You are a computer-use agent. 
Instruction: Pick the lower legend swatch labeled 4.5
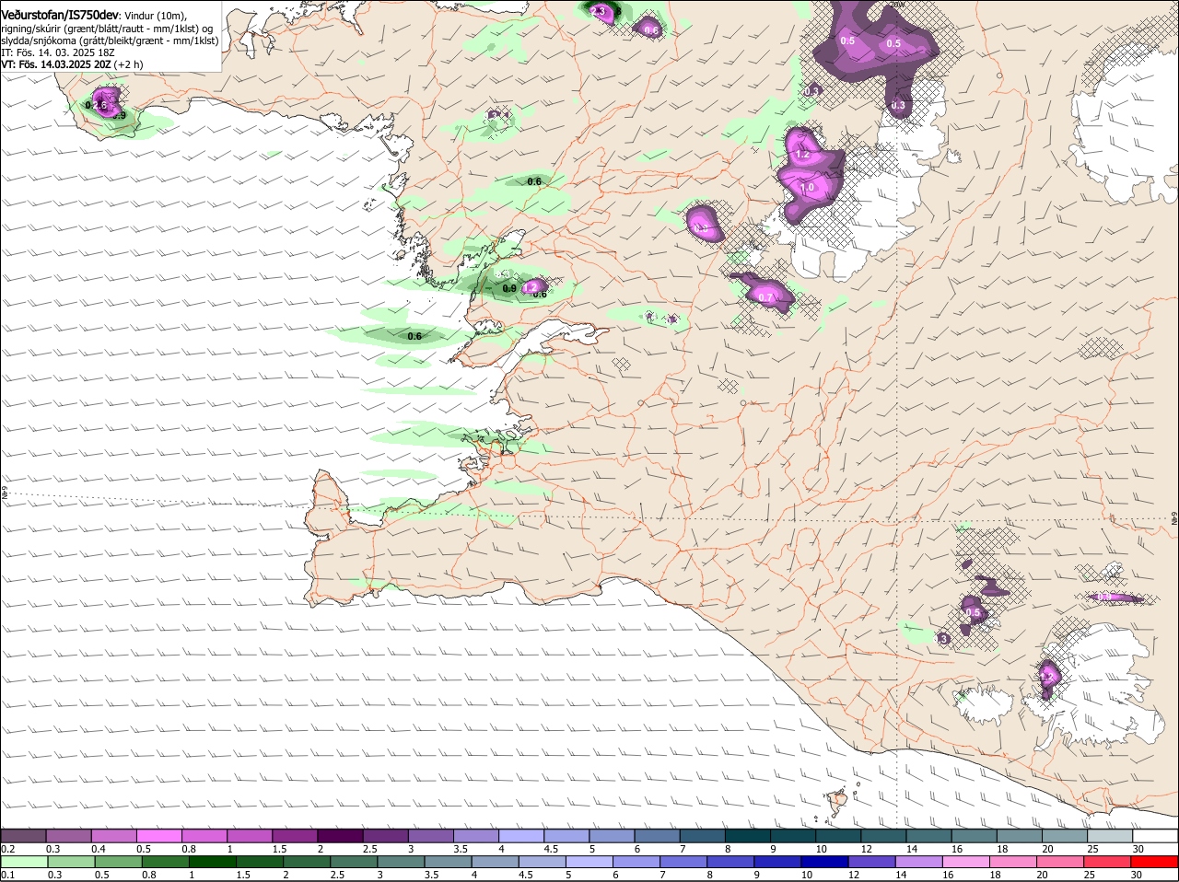(543, 862)
